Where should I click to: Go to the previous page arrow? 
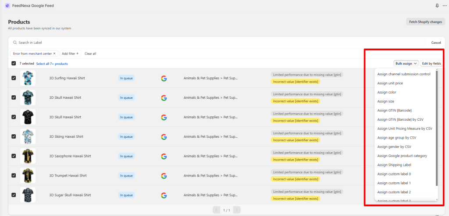[217, 210]
